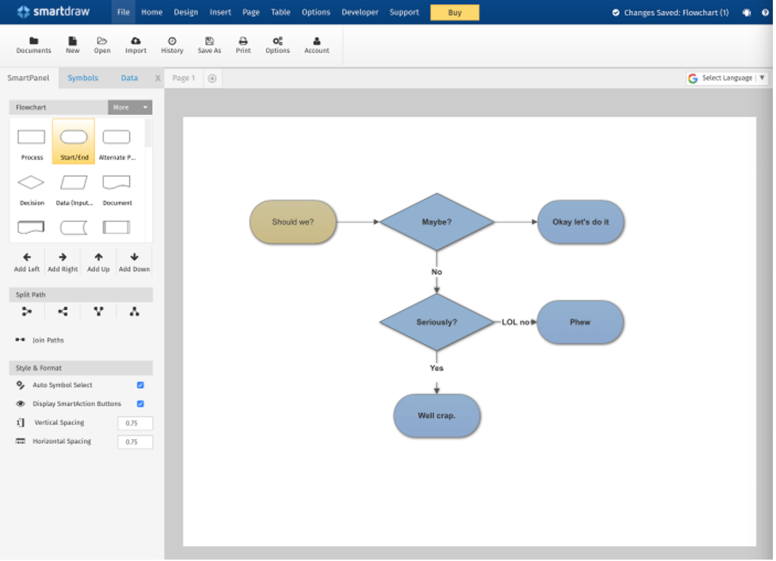Switch to the Data tab
This screenshot has width=776, height=561.
(129, 78)
